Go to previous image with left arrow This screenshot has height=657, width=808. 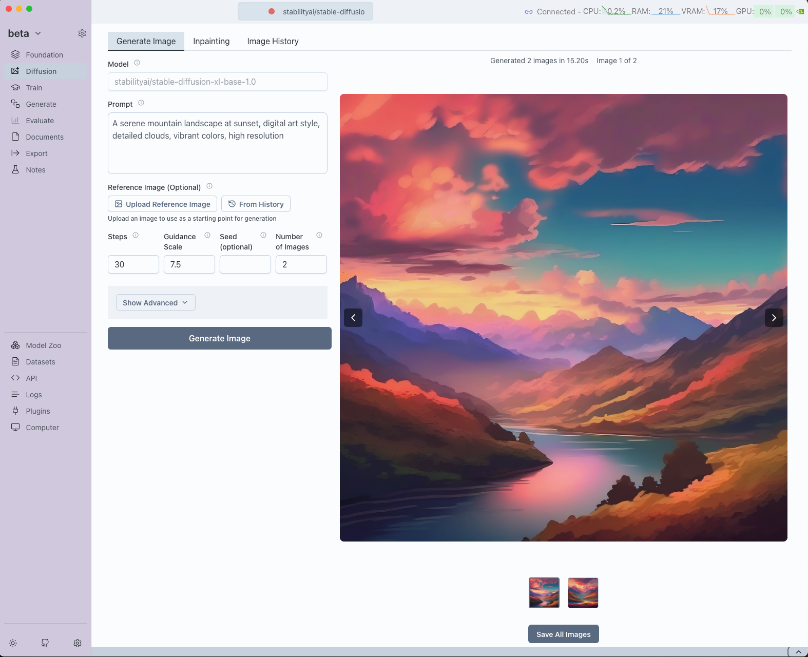[353, 318]
